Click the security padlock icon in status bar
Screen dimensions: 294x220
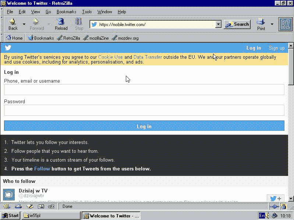(x=284, y=206)
